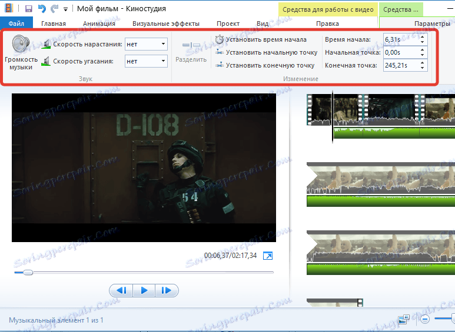View the preview in full screen
This screenshot has height=332, width=455.
click(268, 256)
